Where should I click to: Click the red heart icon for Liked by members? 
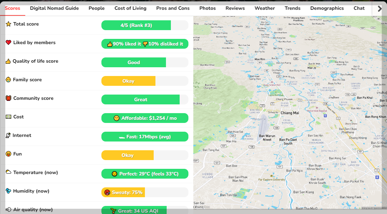click(8, 42)
